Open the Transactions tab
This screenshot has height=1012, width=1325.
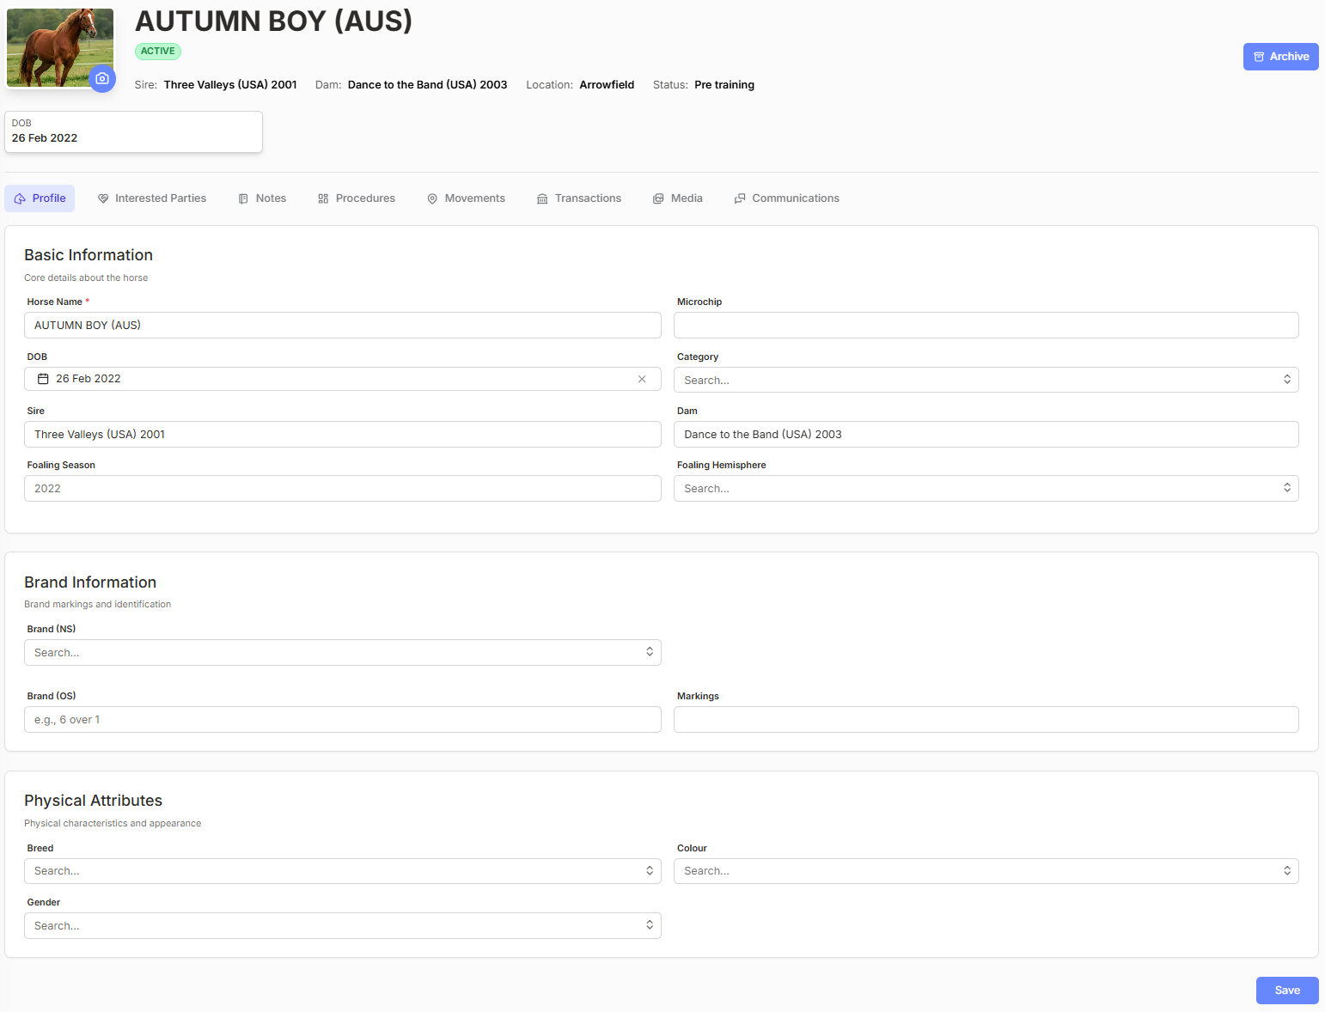(x=579, y=198)
